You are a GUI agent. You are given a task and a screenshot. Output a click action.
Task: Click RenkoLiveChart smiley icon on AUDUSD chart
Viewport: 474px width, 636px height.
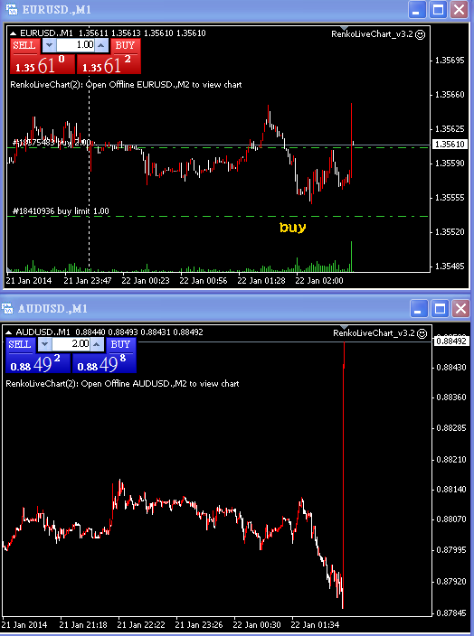coord(422,333)
